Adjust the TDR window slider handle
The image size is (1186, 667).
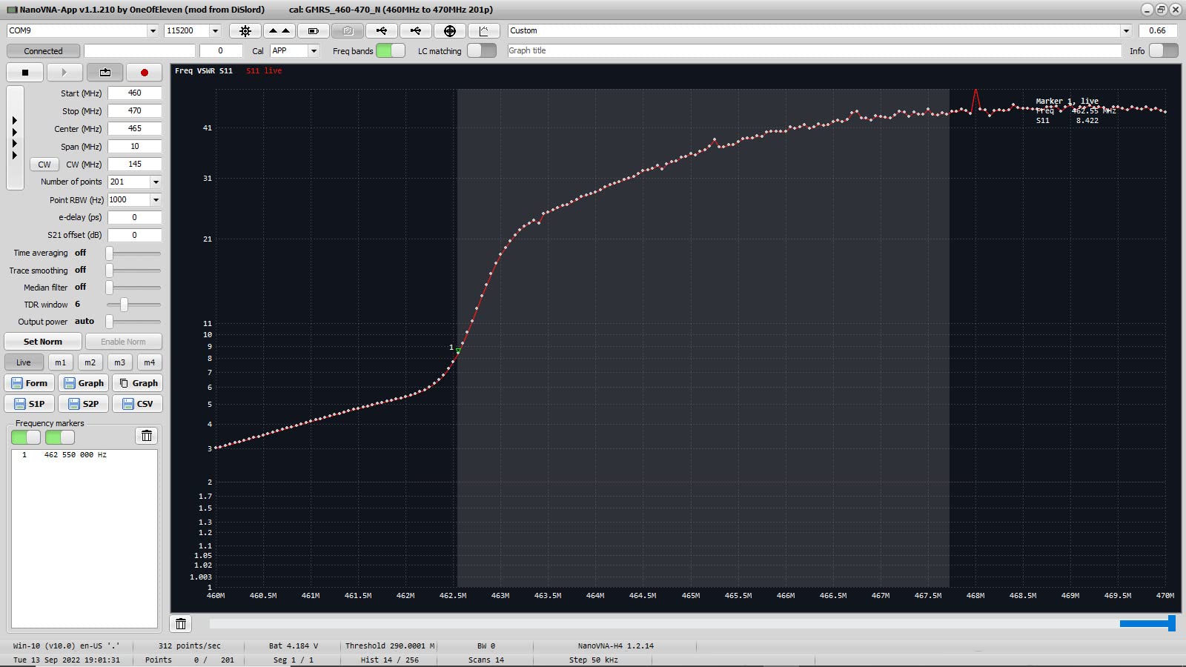point(124,305)
